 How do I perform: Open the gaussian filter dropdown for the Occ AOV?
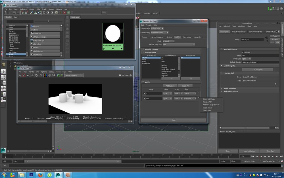click(190, 99)
